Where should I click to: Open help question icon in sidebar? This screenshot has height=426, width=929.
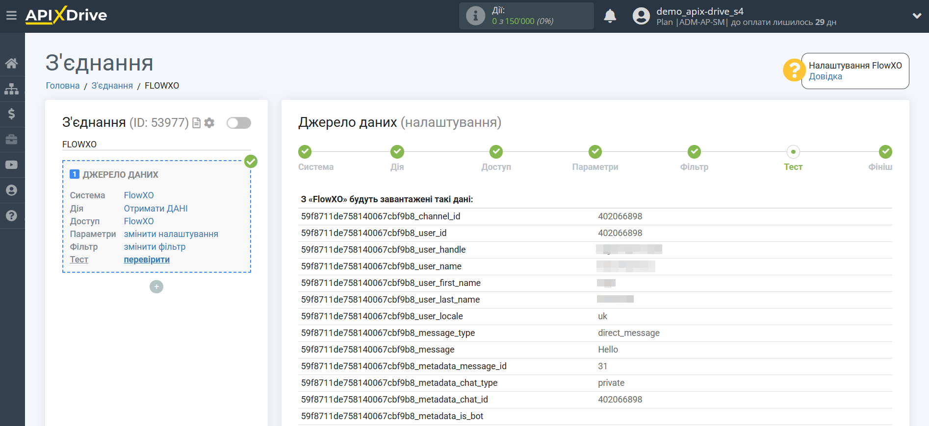[11, 216]
